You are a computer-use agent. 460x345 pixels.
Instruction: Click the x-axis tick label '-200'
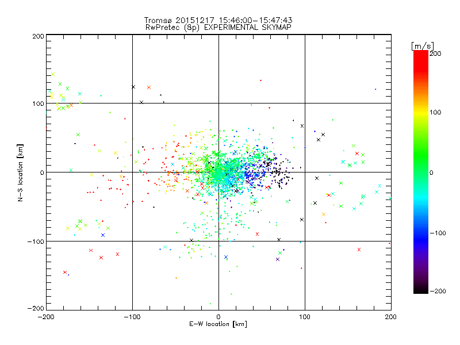click(x=46, y=317)
